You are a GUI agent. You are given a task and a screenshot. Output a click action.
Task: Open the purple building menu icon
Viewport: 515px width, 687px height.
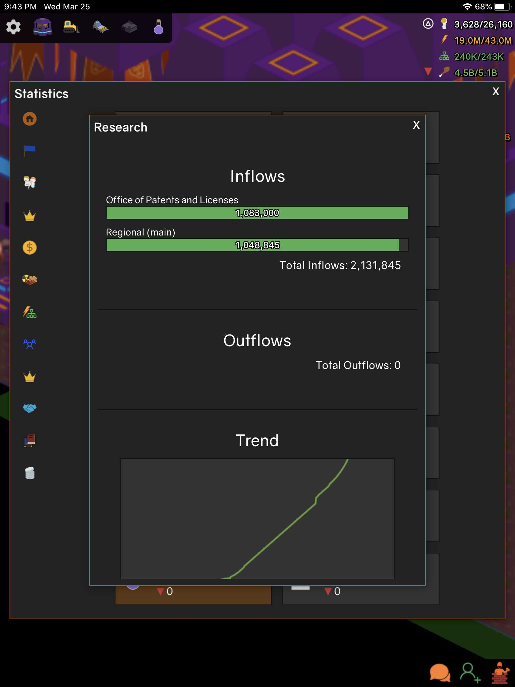coord(43,27)
